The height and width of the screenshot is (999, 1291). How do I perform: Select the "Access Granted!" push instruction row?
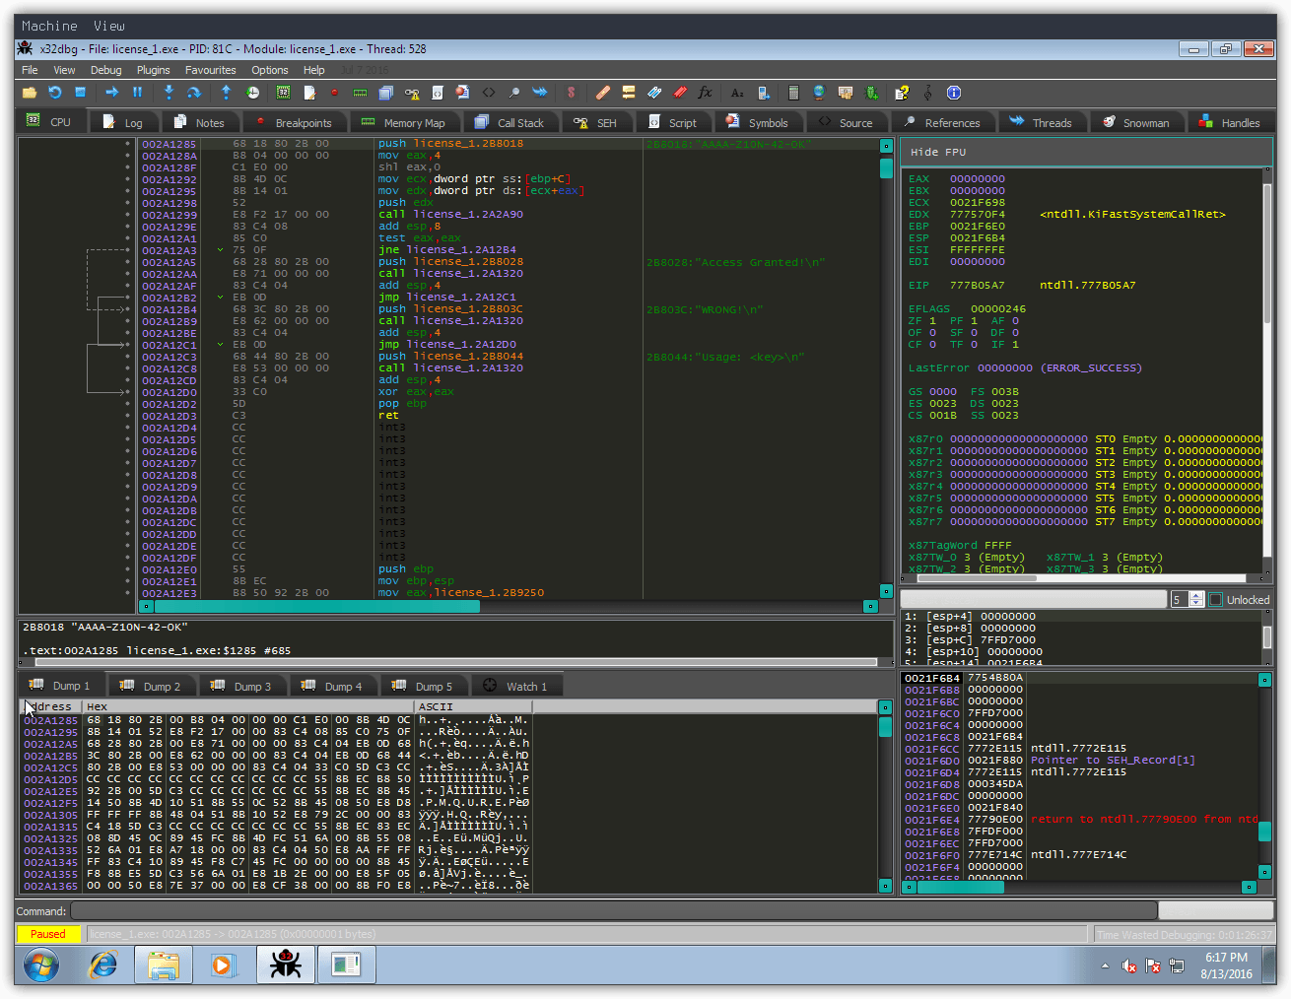(509, 262)
